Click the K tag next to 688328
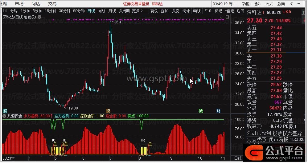 pos(286,12)
